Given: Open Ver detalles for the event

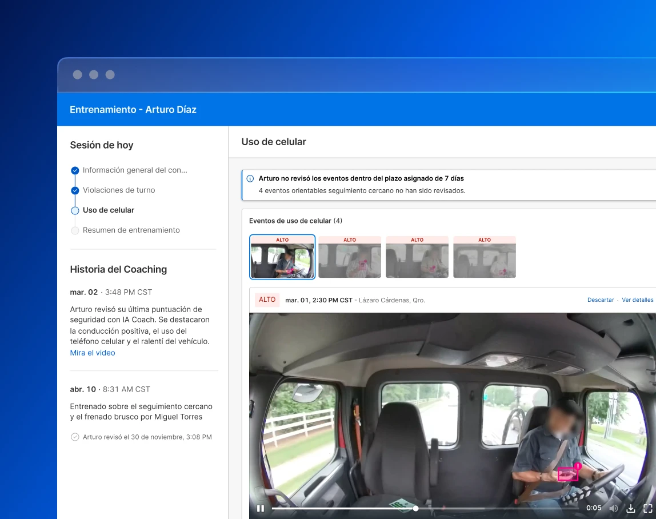Looking at the screenshot, I should point(637,300).
